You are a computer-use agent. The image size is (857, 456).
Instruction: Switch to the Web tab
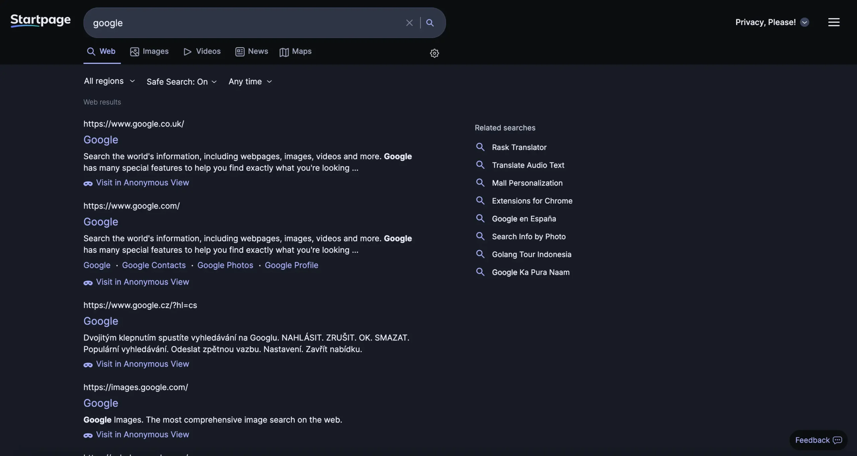[x=101, y=52]
